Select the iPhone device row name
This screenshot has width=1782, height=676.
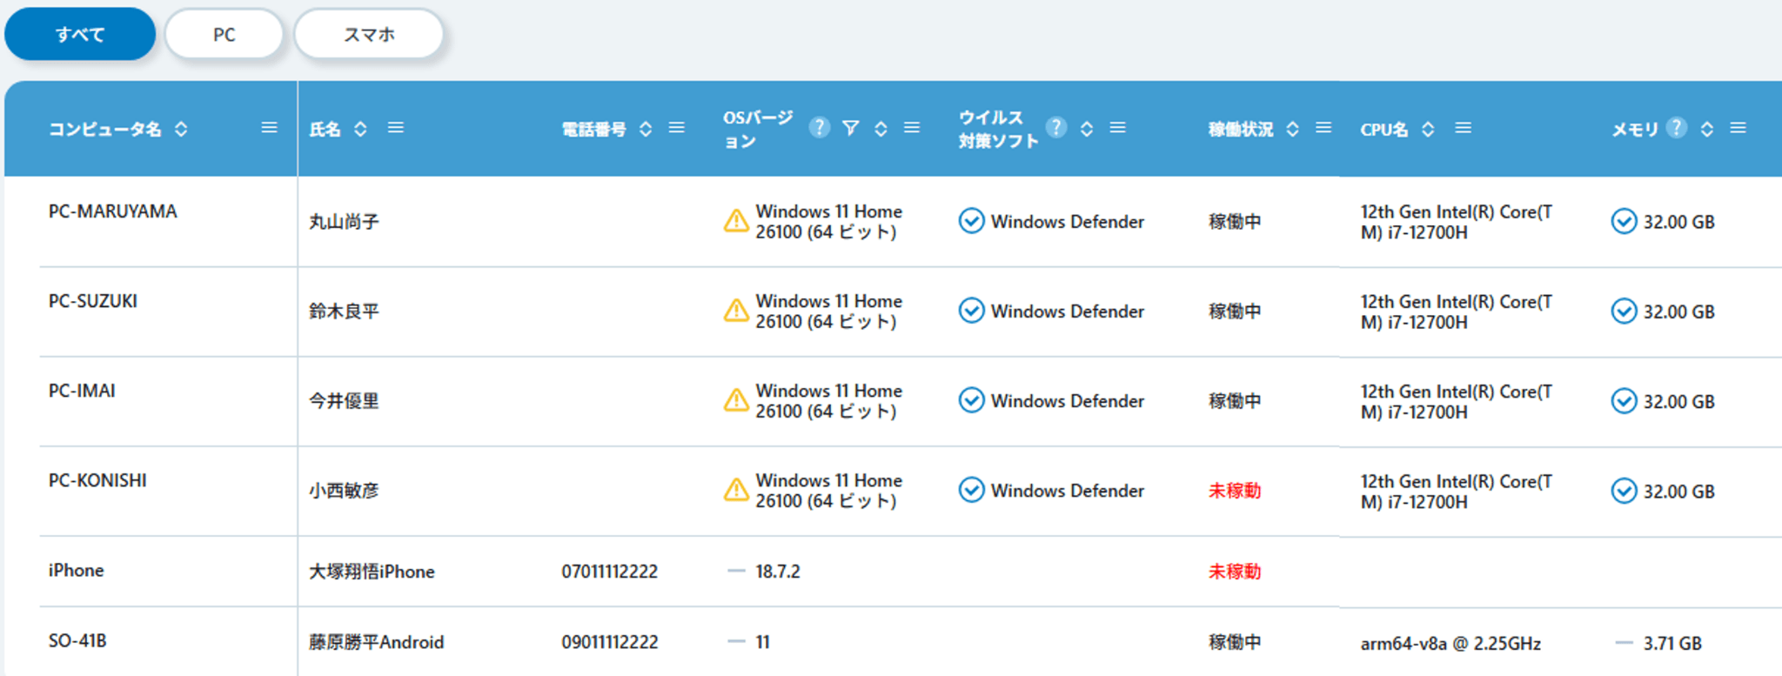(x=76, y=570)
